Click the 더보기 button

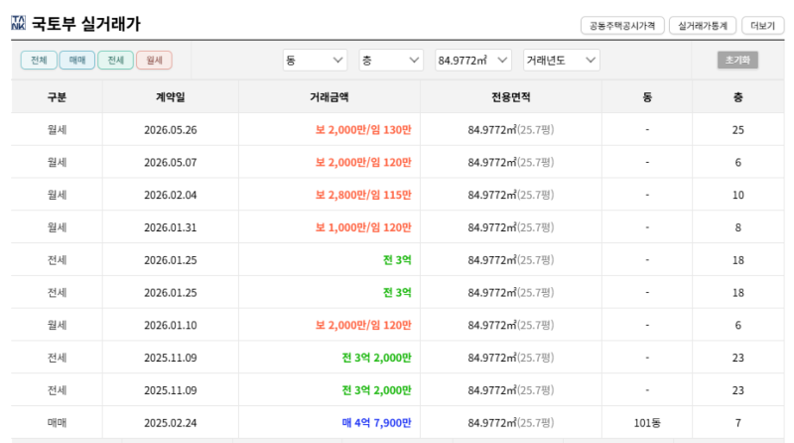click(x=762, y=26)
